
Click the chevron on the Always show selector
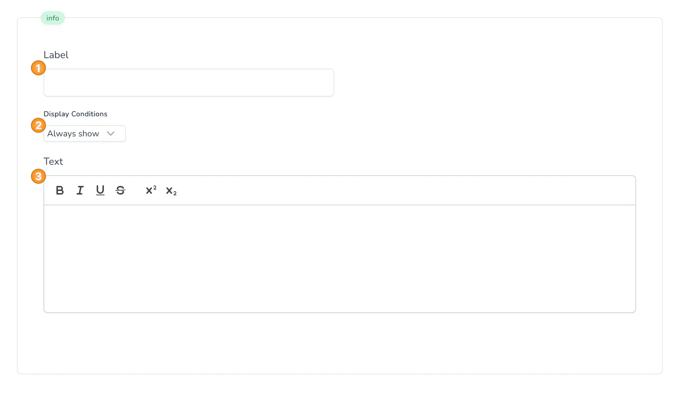pyautogui.click(x=110, y=133)
